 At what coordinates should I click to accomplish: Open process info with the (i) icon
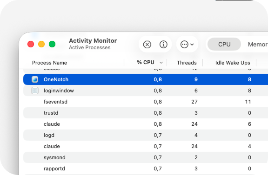click(163, 45)
